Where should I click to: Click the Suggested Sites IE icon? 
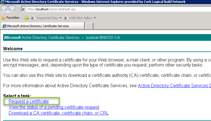tap(33, 18)
